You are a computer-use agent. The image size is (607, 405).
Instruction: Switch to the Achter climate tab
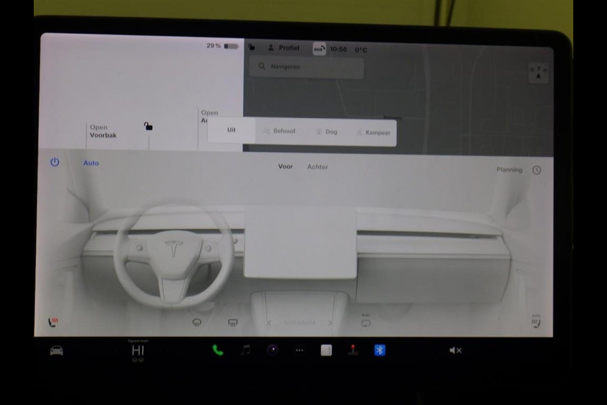318,166
